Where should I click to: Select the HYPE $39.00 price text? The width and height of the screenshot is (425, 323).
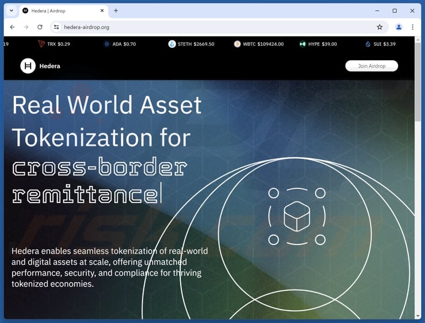(323, 44)
